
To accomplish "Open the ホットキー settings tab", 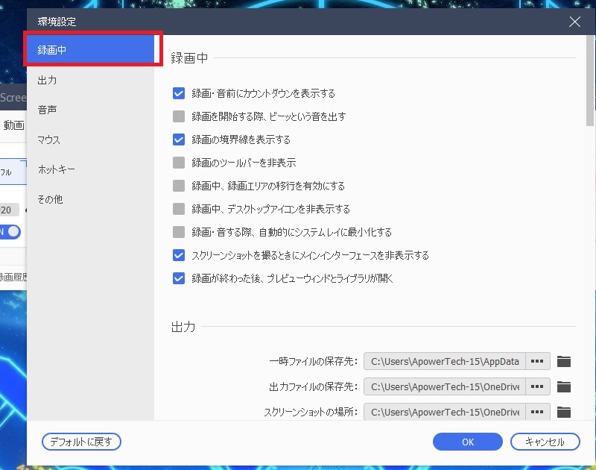I will click(x=90, y=169).
